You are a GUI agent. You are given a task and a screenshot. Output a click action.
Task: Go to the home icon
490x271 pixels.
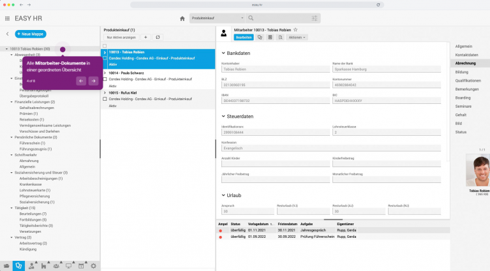tap(182, 18)
